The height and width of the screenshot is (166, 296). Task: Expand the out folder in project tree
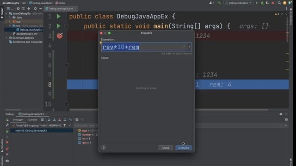coord(10,22)
